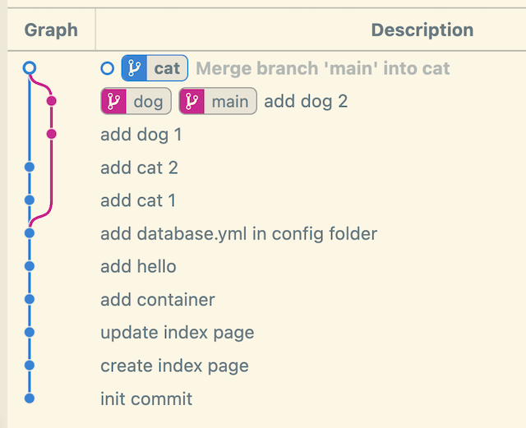Click the hollow circle beside cat label
Image resolution: width=526 pixels, height=428 pixels.
[x=108, y=68]
